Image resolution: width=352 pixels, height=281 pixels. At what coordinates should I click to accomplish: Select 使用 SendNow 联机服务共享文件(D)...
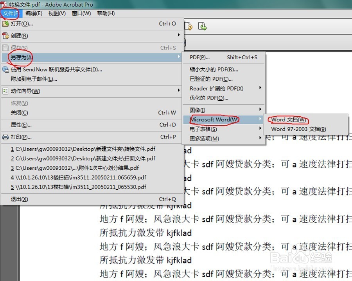[92, 69]
